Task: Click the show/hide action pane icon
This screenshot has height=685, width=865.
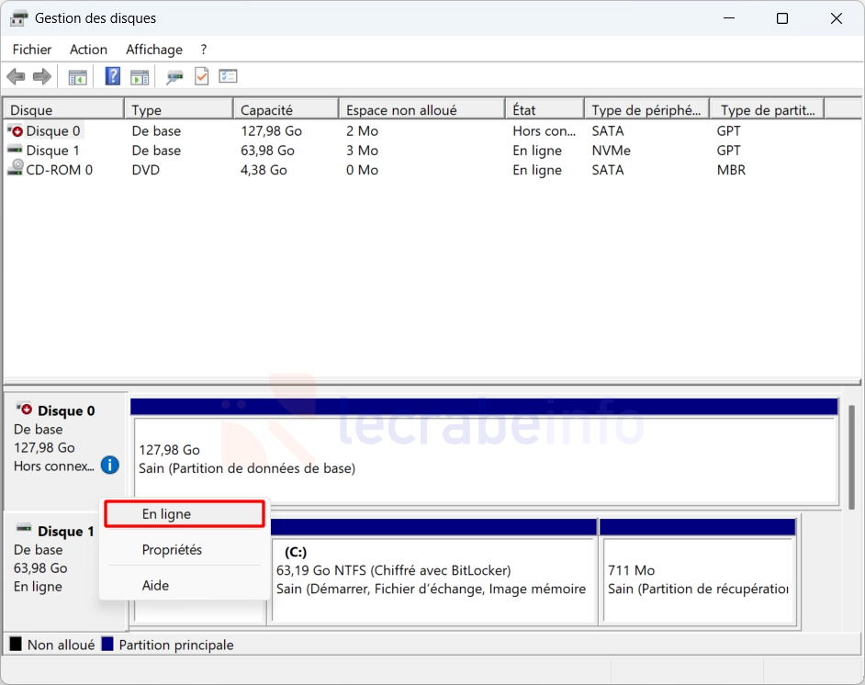Action: [140, 77]
